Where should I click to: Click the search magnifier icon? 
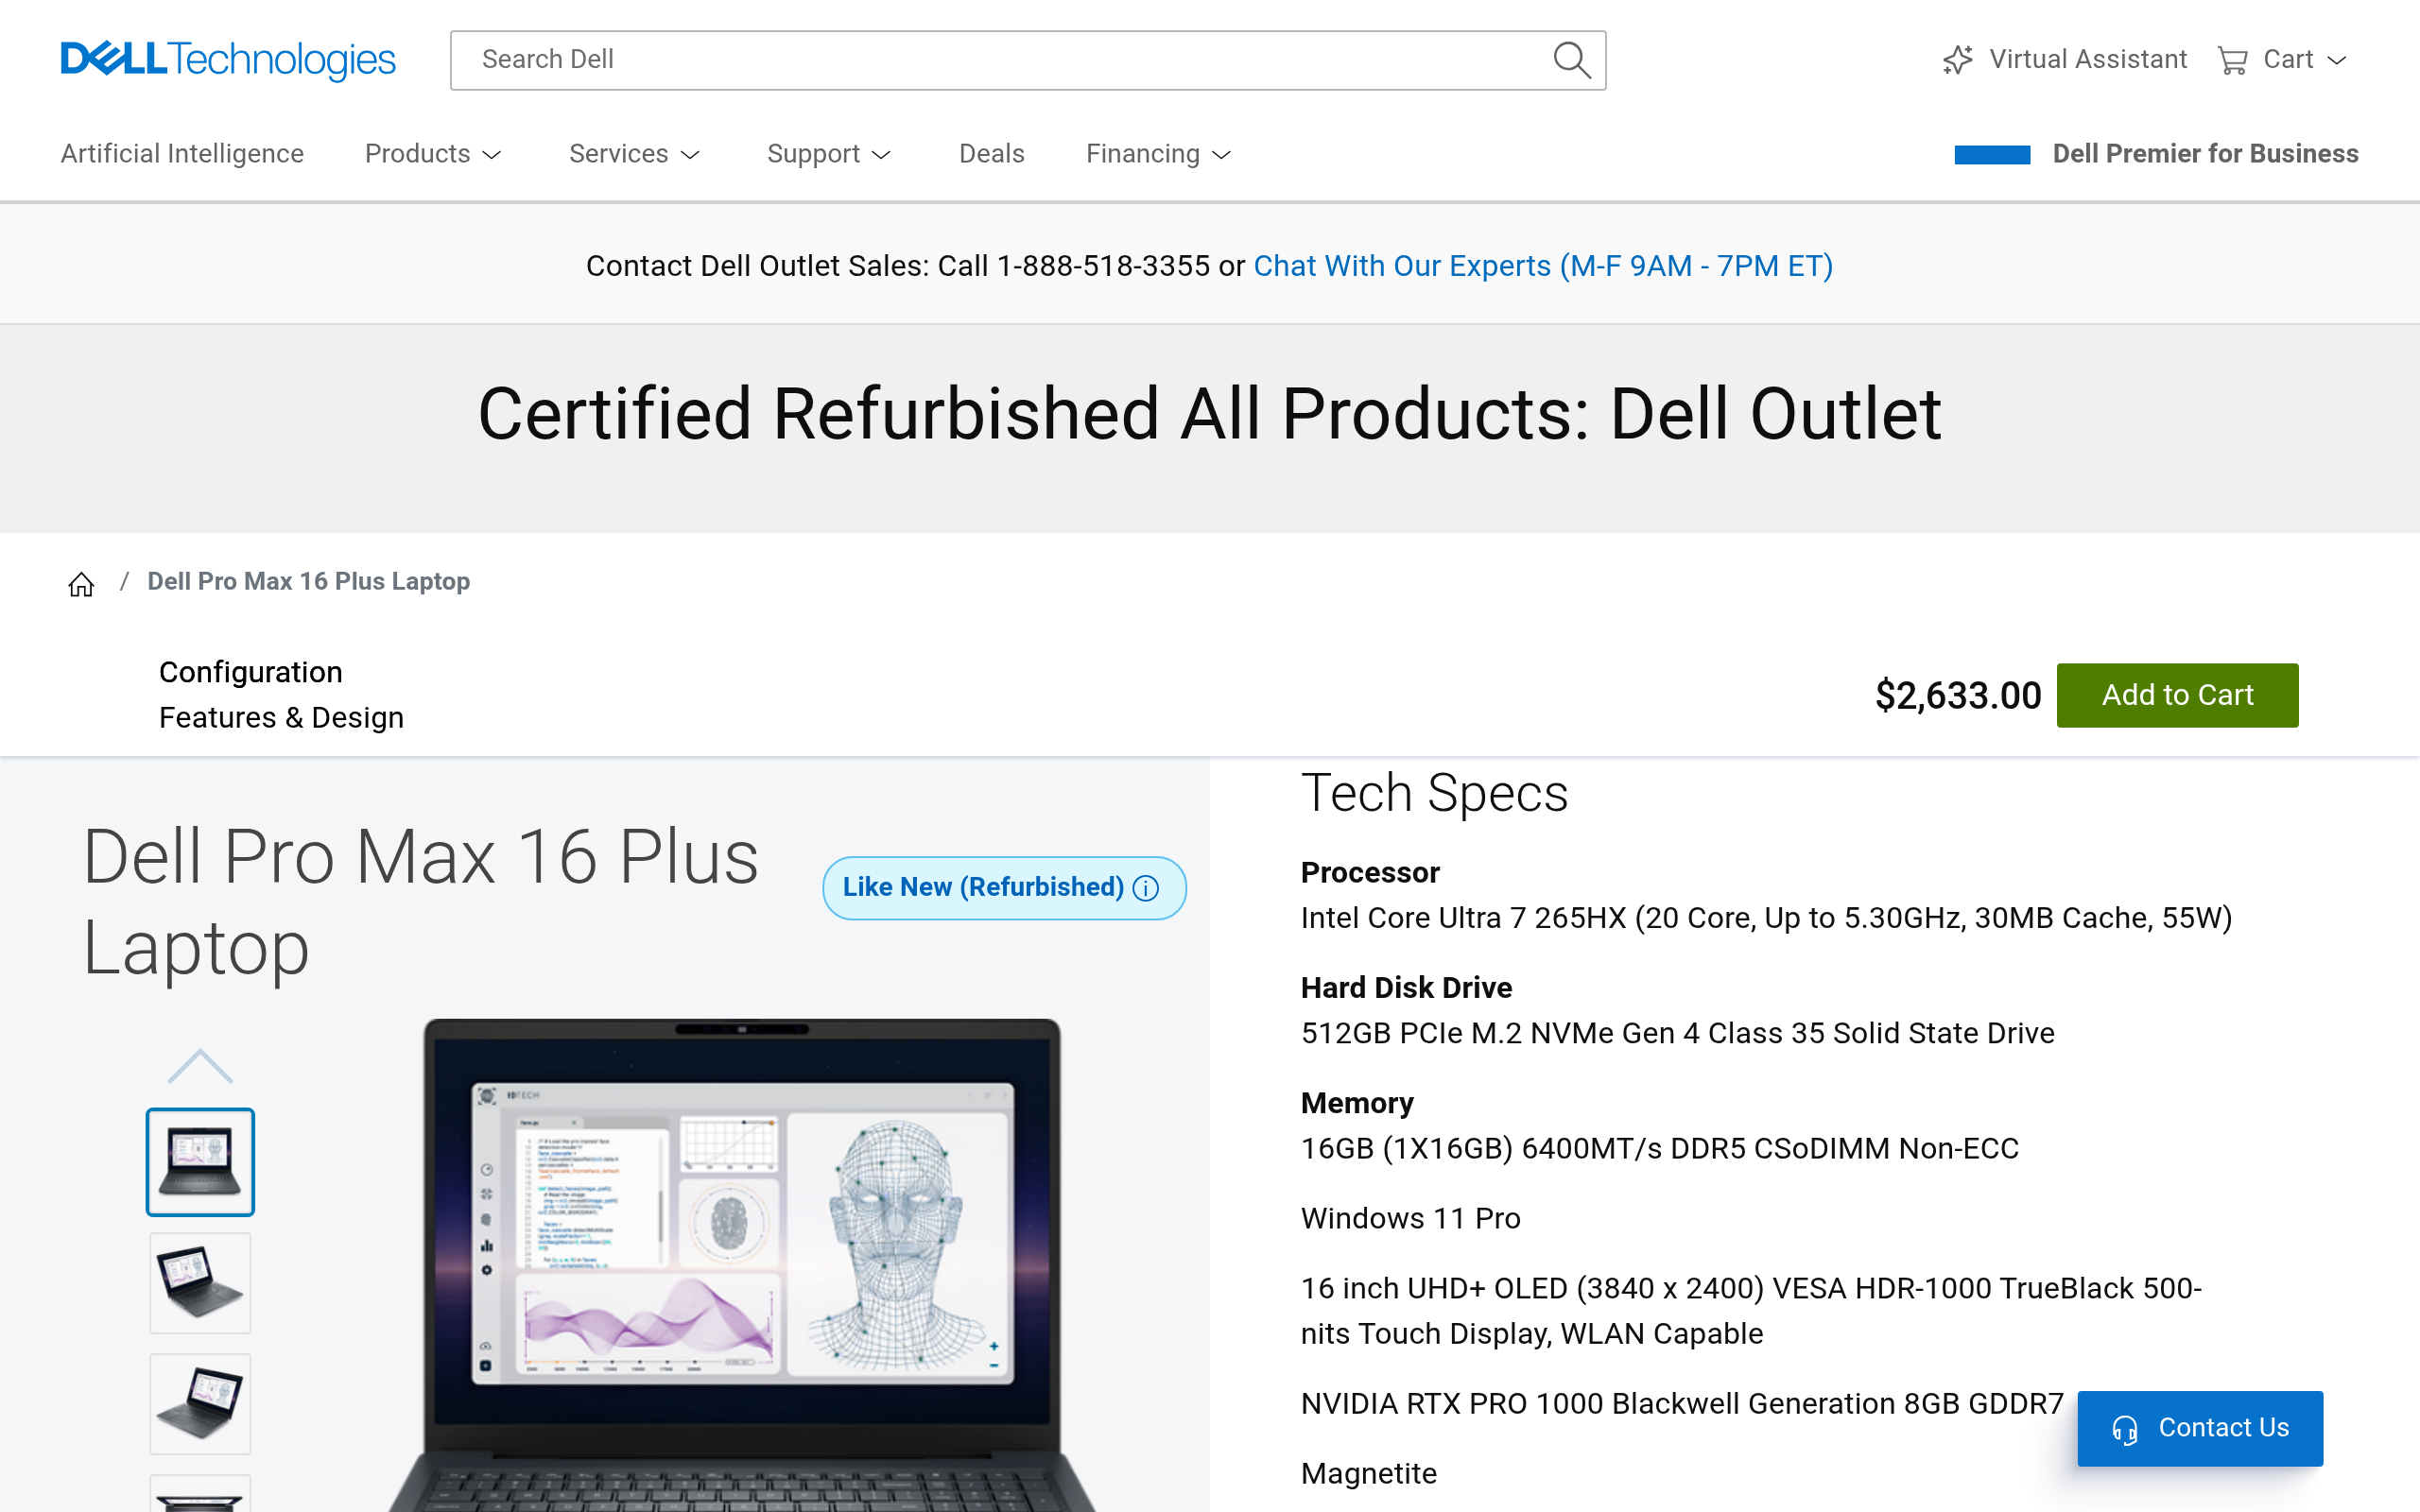click(x=1571, y=60)
